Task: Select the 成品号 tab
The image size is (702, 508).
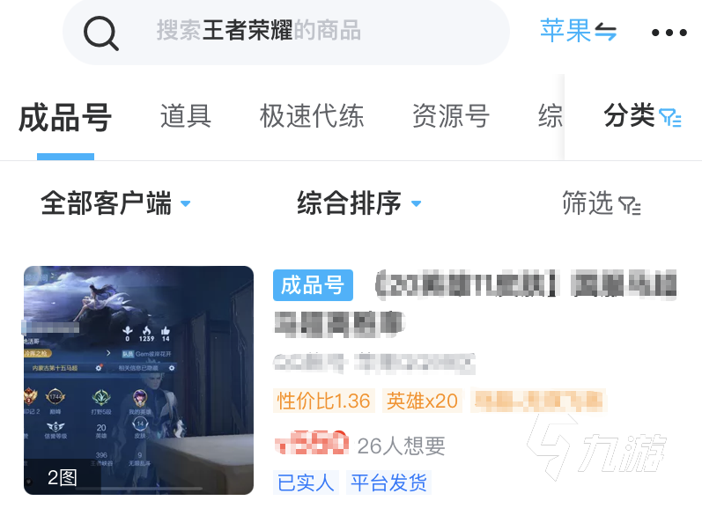Action: [65, 117]
